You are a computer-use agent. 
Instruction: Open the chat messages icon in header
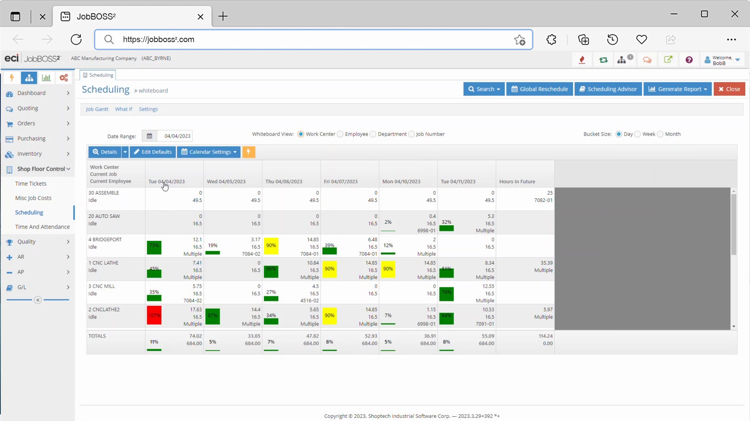pos(647,60)
